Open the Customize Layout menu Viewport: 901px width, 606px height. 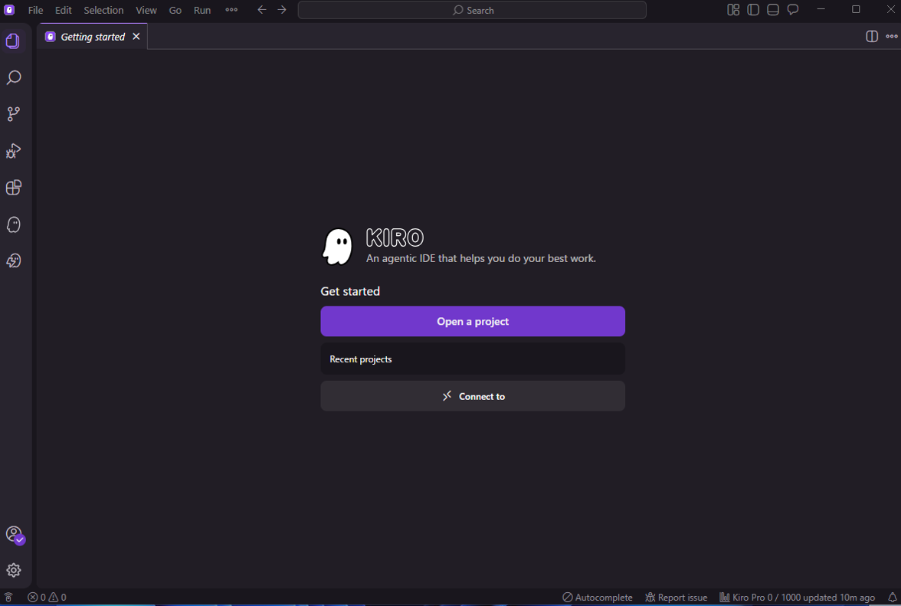click(733, 10)
